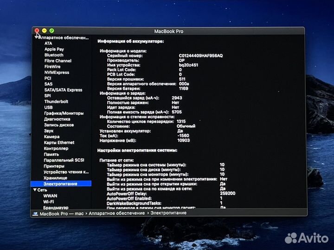Minimize the window with yellow button
Image resolution: width=334 pixels, height=250 pixels.
point(45,31)
